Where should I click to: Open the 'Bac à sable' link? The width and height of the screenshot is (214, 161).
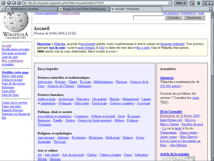click(x=143, y=48)
